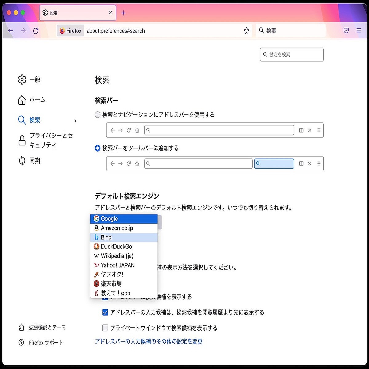This screenshot has height=369, width=369.
Task: Click the ホーム home icon in sidebar
Action: (22, 100)
